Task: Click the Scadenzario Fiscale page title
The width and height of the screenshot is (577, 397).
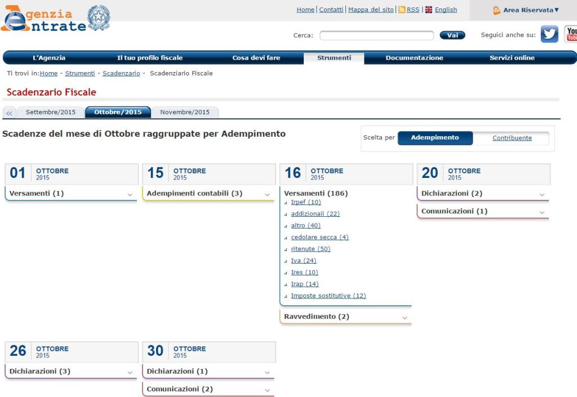Action: (51, 92)
